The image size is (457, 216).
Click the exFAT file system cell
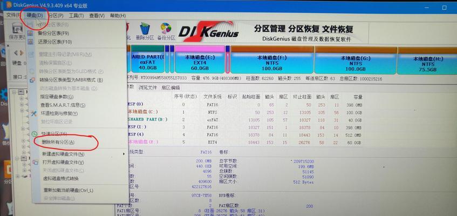tap(213, 120)
